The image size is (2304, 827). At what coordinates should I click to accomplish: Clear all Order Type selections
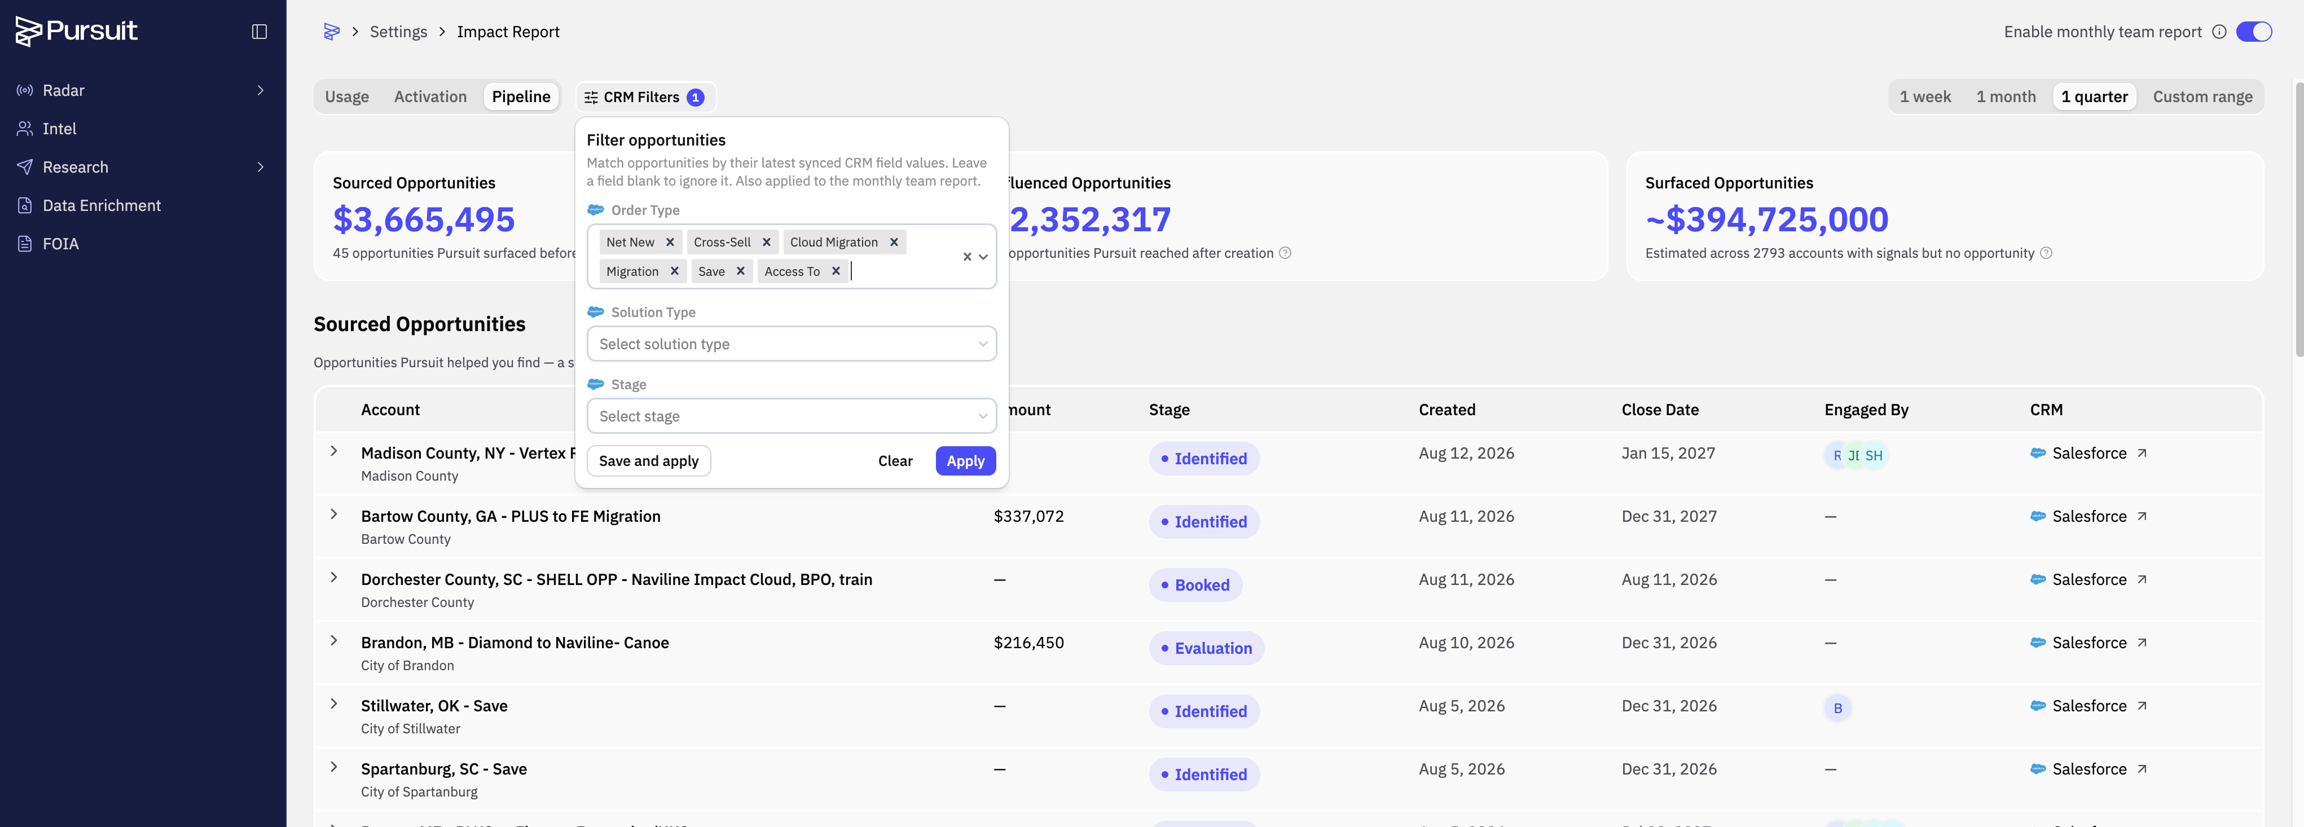pos(967,257)
